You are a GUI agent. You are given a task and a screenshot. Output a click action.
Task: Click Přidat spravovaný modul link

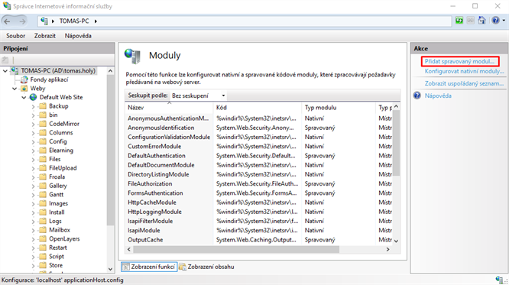(459, 61)
